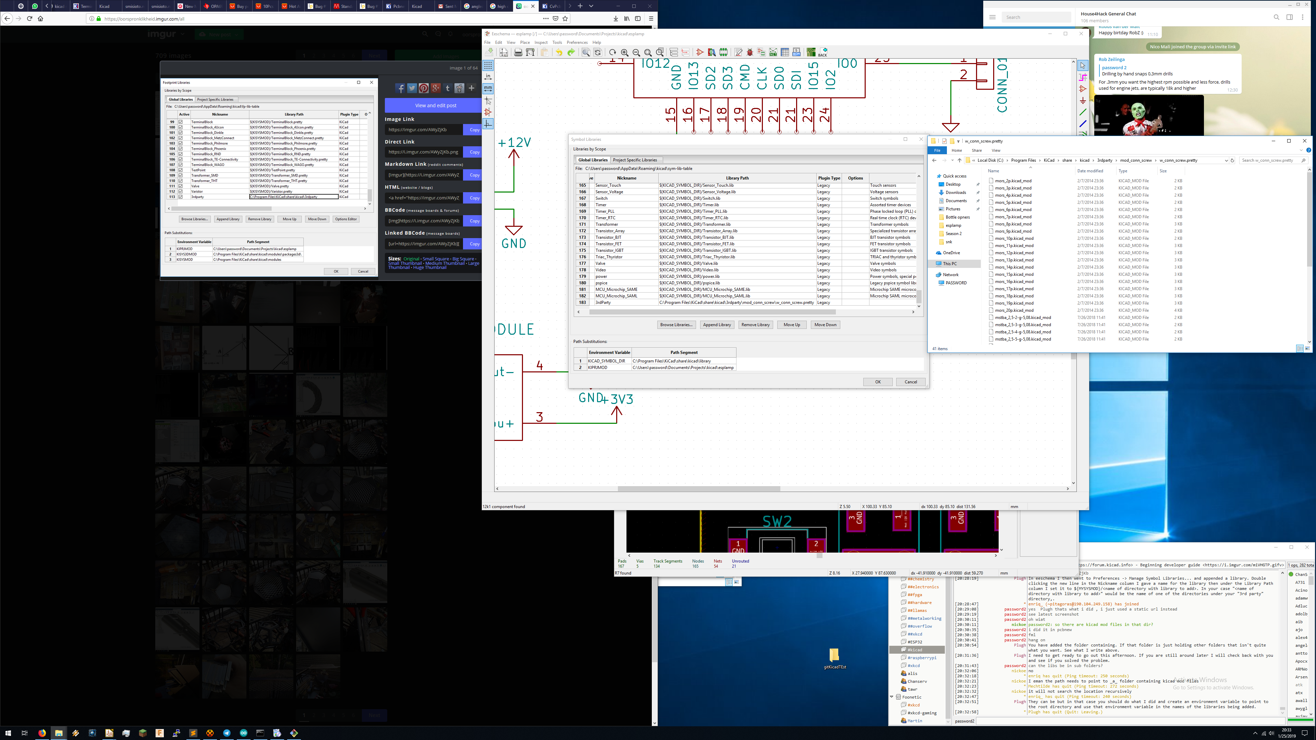Image resolution: width=1316 pixels, height=740 pixels.
Task: Switch units to millimeters in Eeschema
Action: [x=488, y=88]
